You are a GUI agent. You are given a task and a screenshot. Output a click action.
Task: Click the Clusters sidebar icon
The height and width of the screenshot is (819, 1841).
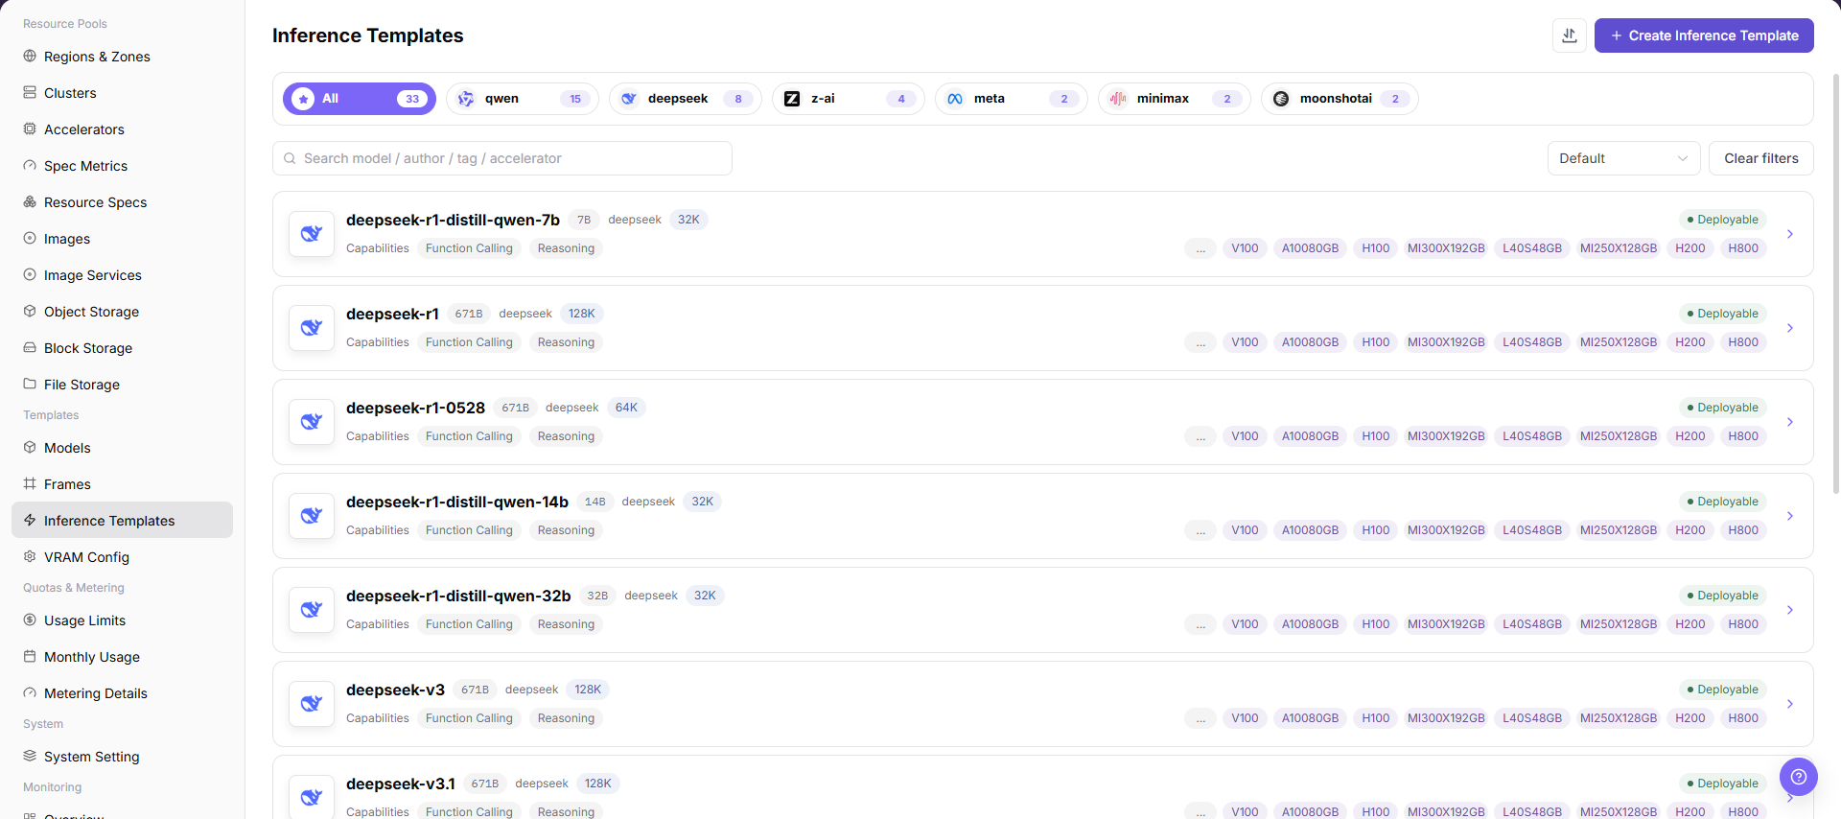pos(30,93)
